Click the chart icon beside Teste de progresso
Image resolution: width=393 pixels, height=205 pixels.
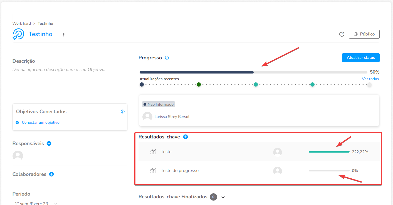click(153, 171)
